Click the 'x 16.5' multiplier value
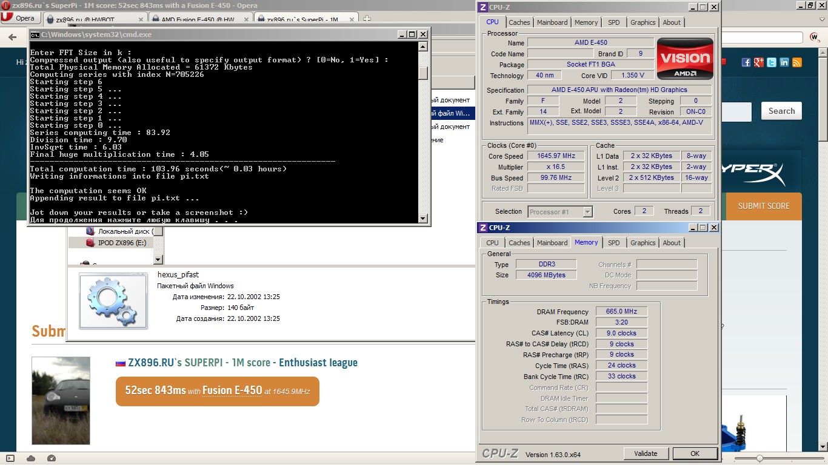This screenshot has width=828, height=465. pyautogui.click(x=556, y=167)
